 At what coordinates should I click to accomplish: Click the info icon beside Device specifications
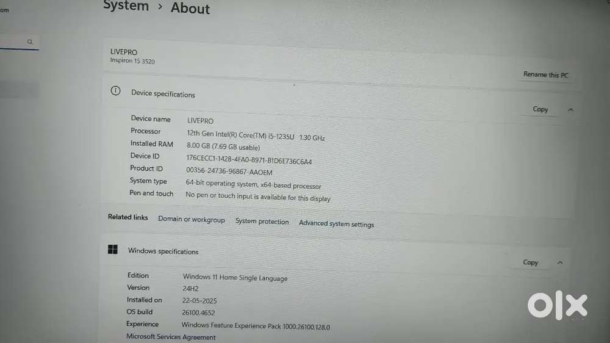[x=115, y=91]
